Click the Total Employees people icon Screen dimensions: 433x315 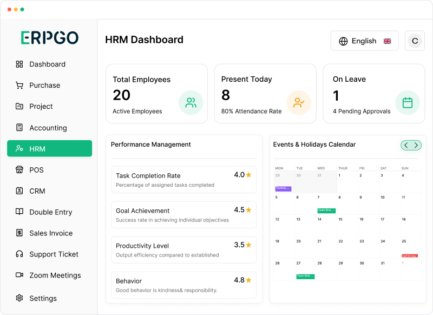coord(191,103)
